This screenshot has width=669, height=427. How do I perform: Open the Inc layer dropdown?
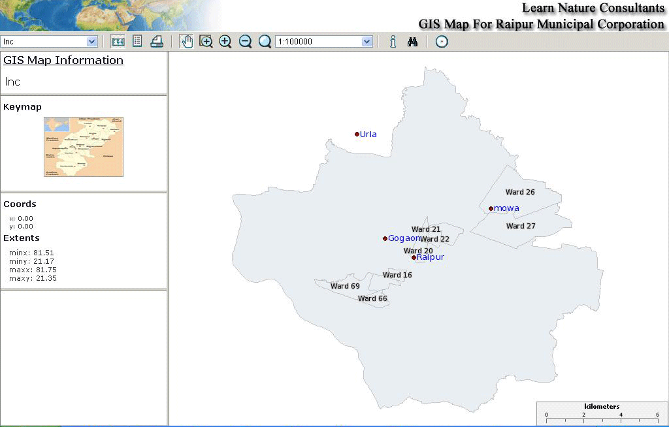point(92,41)
